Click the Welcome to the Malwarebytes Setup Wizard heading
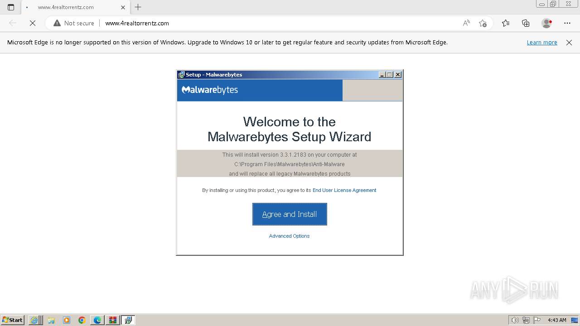Viewport: 580px width, 326px height. [290, 129]
